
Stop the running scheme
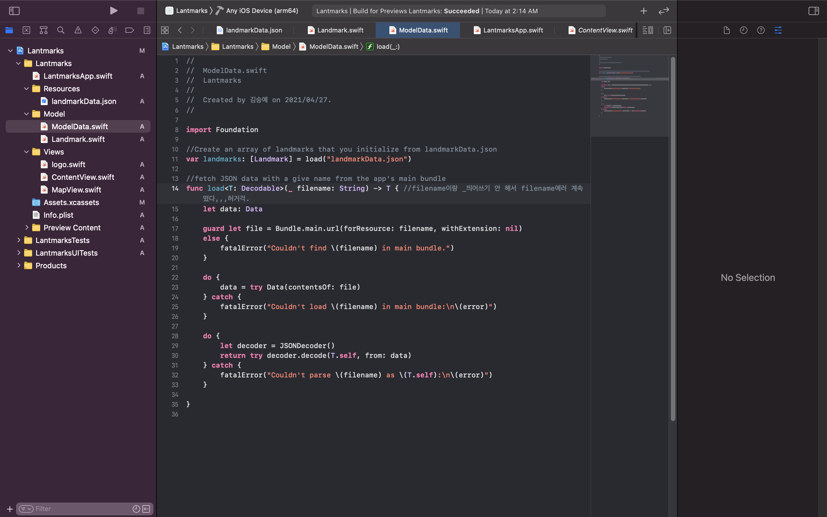[x=140, y=11]
